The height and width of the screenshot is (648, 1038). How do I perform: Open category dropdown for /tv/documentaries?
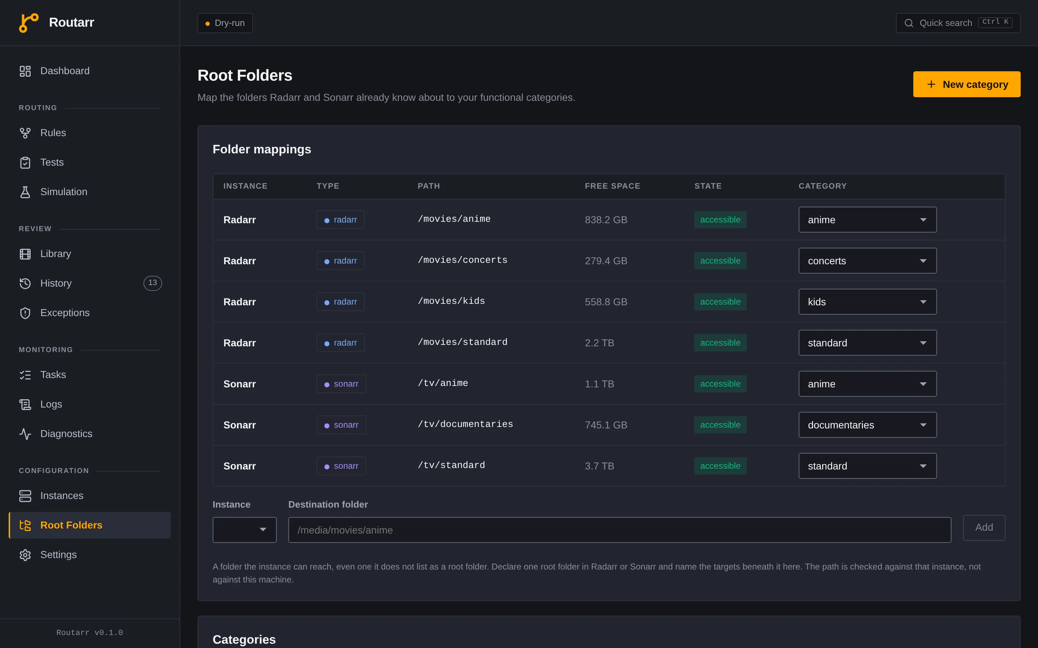pyautogui.click(x=867, y=425)
